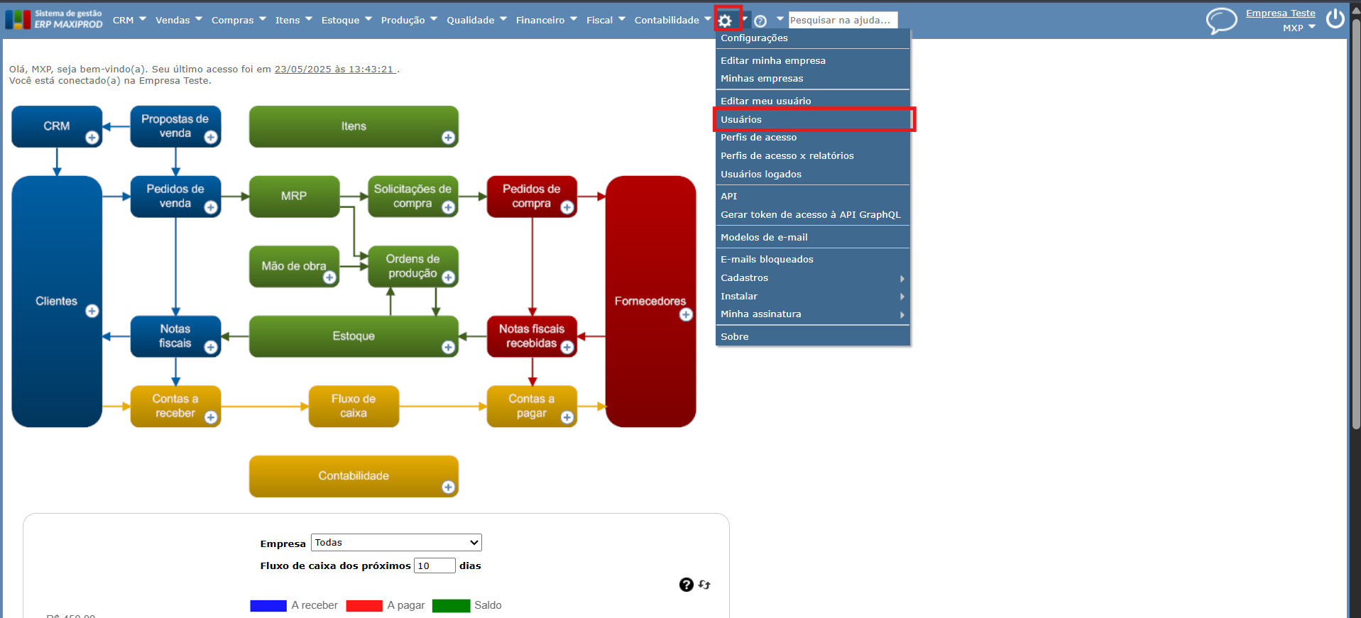The height and width of the screenshot is (618, 1361).
Task: Click the plus icon on Fornecedores block
Action: click(686, 314)
